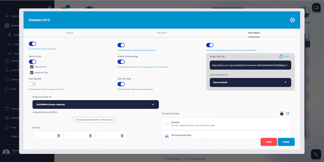Click the lock icon beside Pin-based Dialing
The width and height of the screenshot is (324, 162).
coord(282,114)
